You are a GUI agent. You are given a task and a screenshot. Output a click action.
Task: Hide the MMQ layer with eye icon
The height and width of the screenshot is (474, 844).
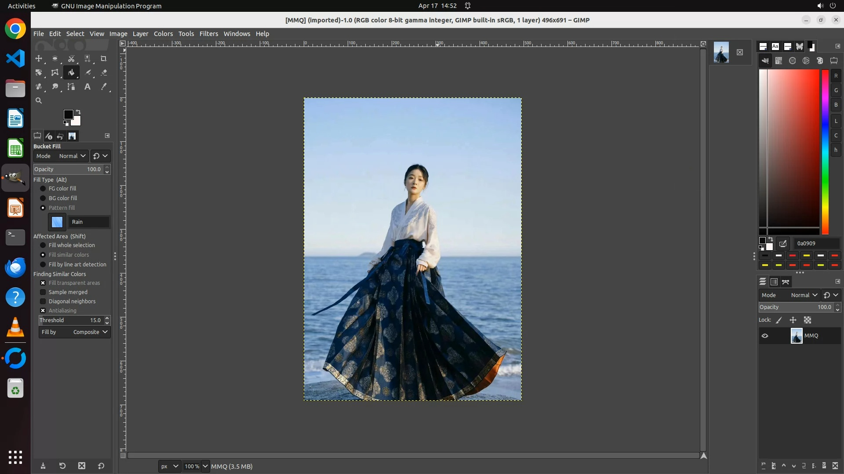765,336
